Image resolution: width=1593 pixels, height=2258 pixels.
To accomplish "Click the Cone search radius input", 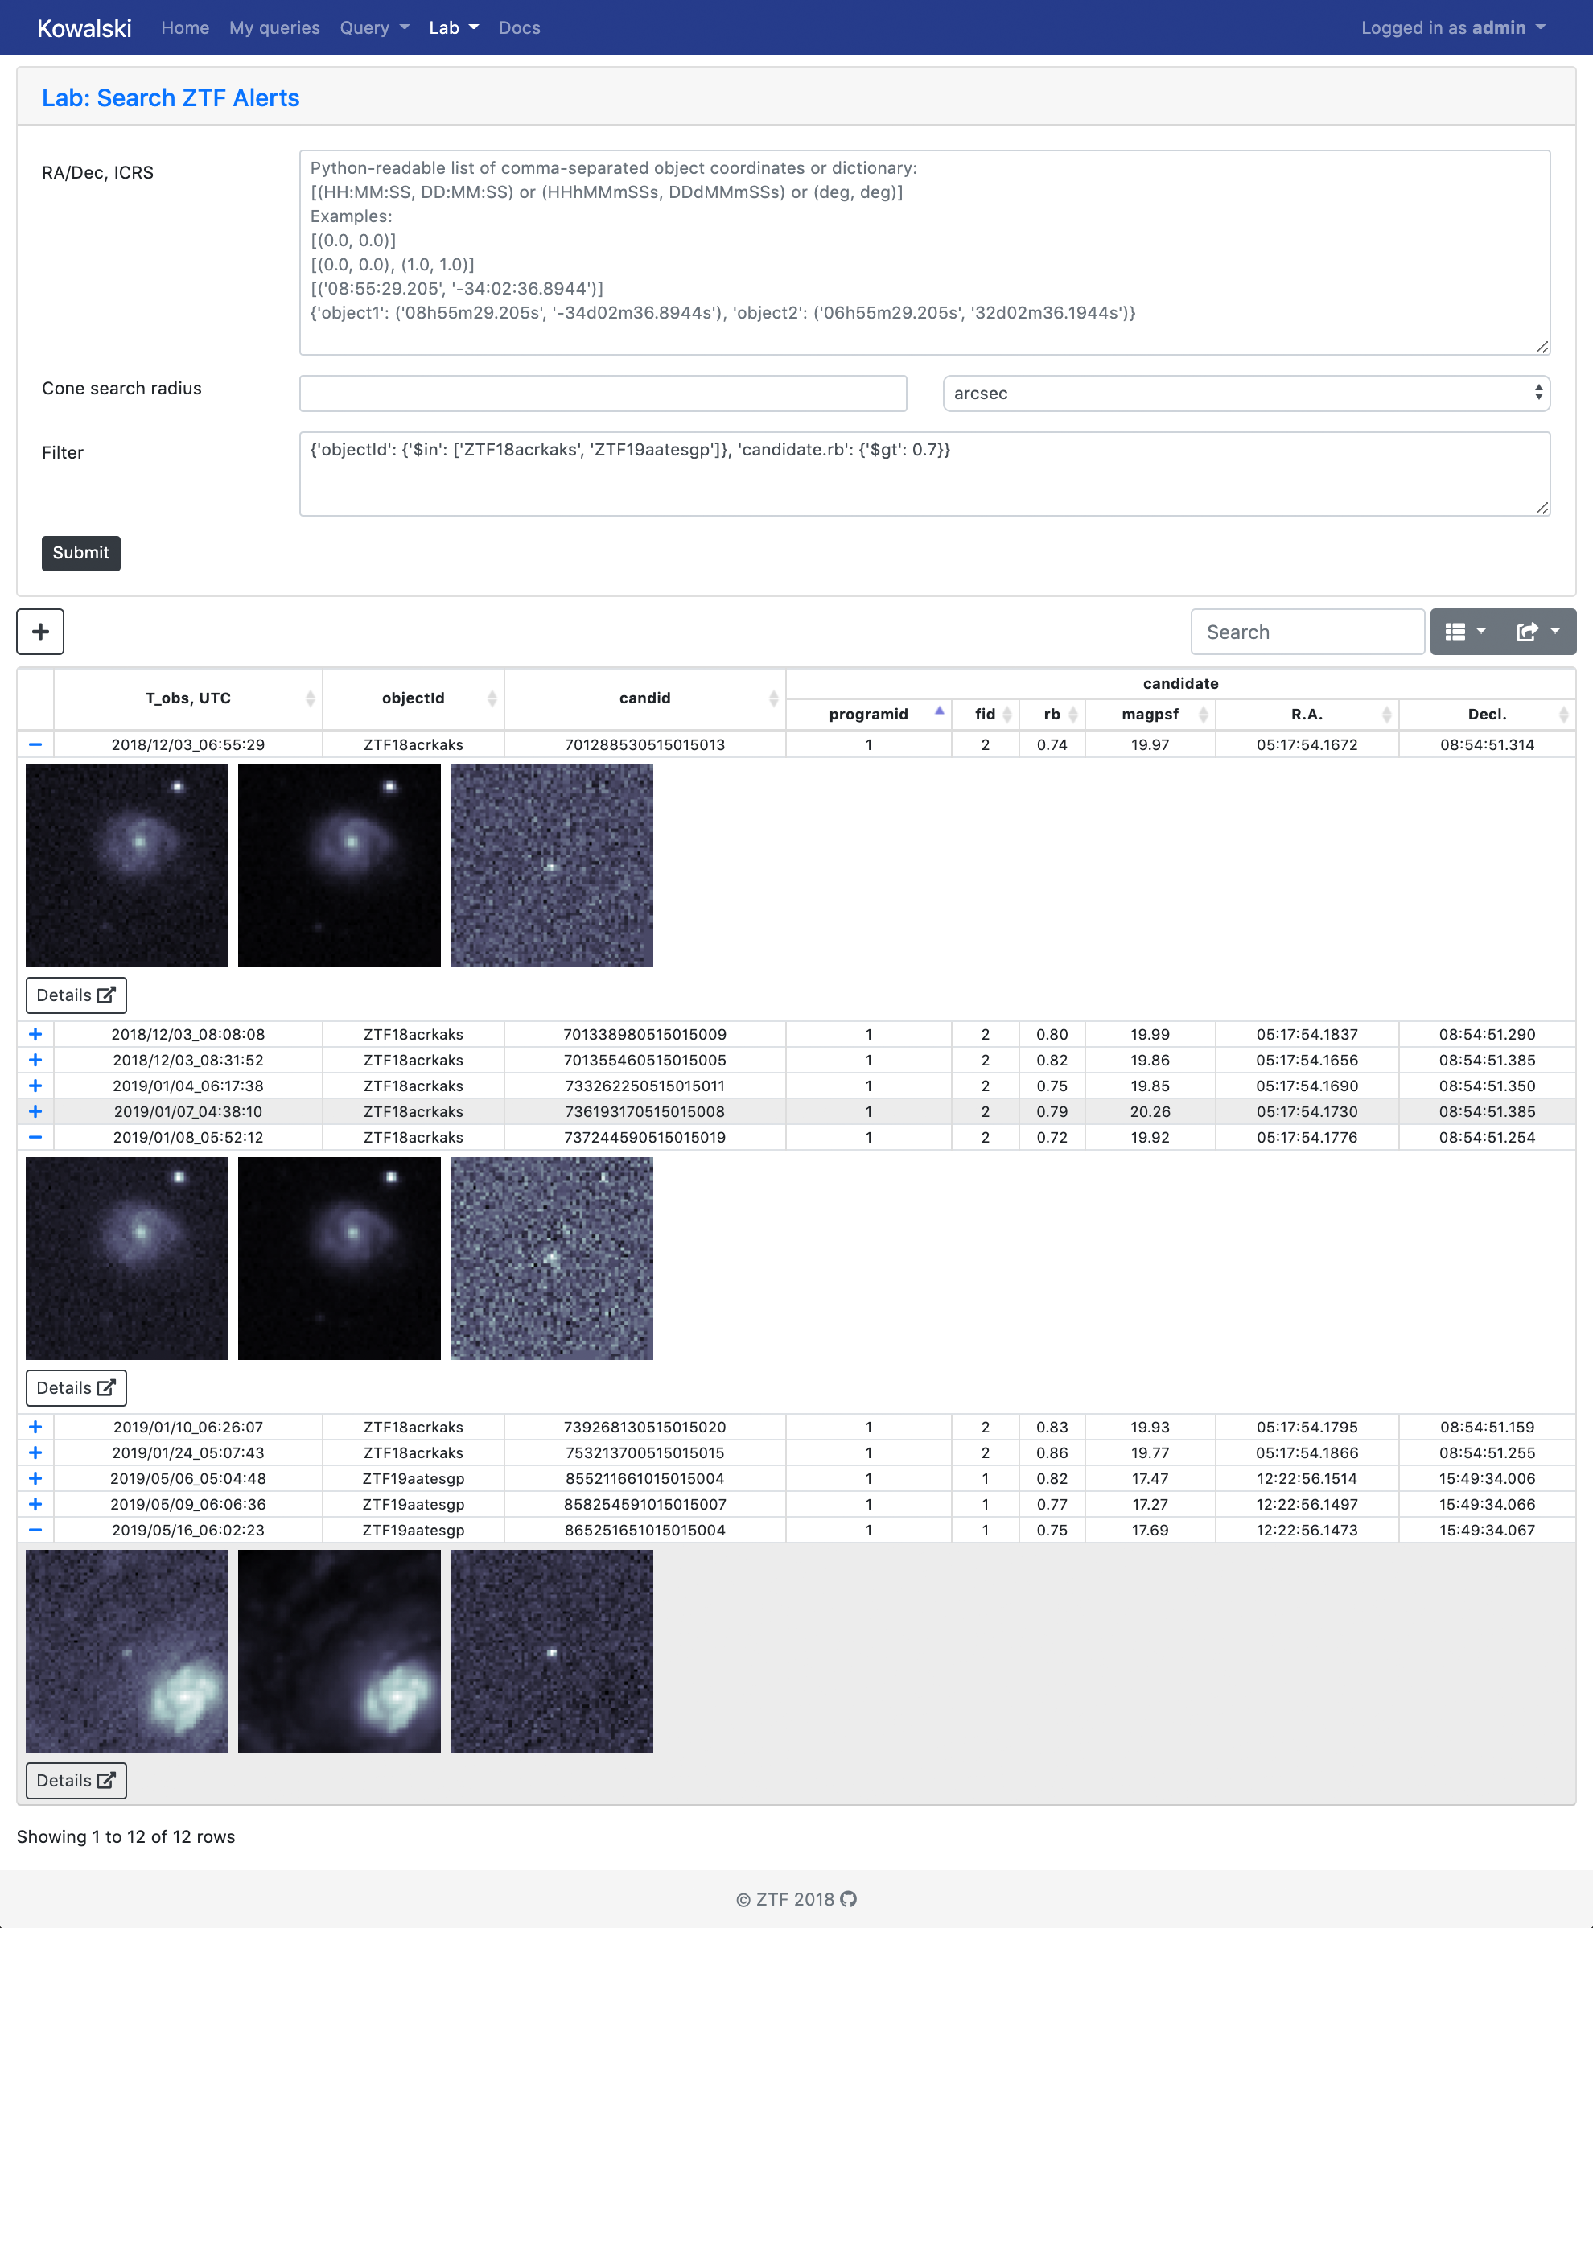I will pos(602,394).
